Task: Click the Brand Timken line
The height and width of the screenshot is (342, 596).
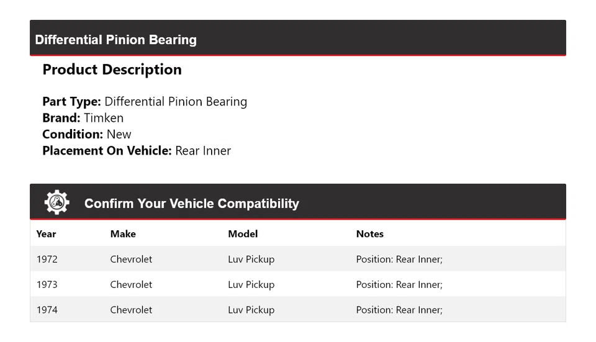Action: pyautogui.click(x=83, y=118)
